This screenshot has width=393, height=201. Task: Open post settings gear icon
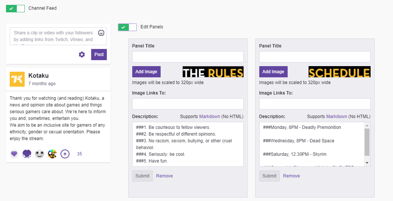pos(82,55)
